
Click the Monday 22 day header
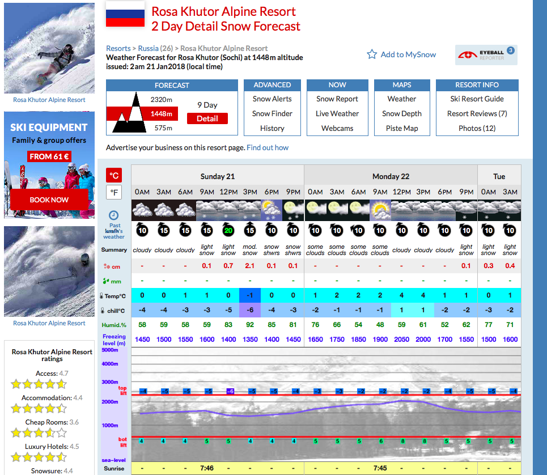click(x=391, y=176)
